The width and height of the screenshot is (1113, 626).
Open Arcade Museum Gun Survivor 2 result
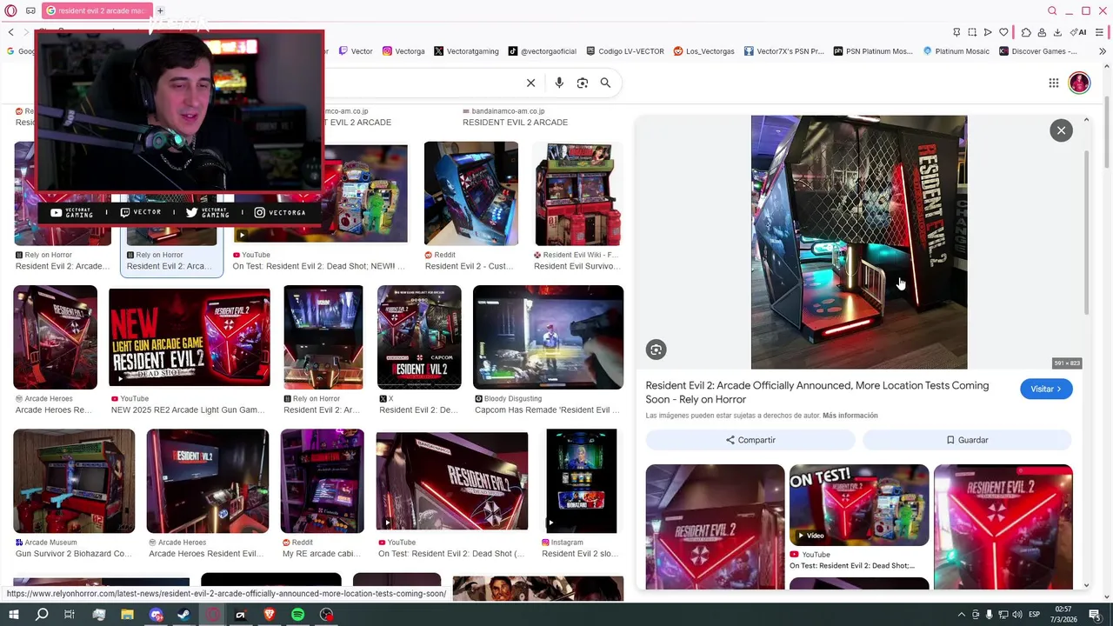74,481
